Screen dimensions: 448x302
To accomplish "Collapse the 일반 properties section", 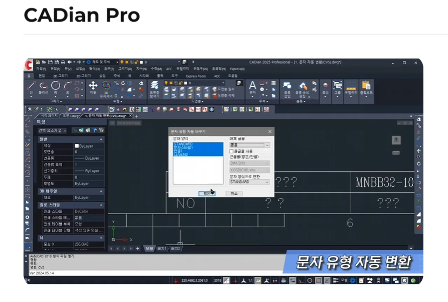I will pos(101,139).
